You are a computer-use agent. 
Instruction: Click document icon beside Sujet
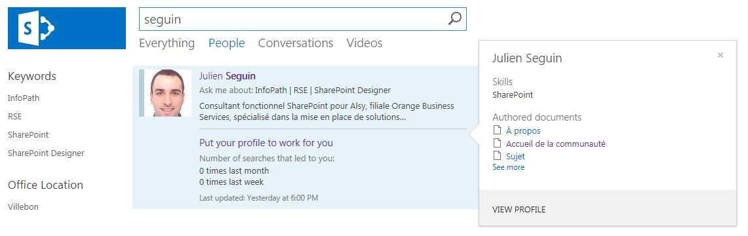[497, 155]
